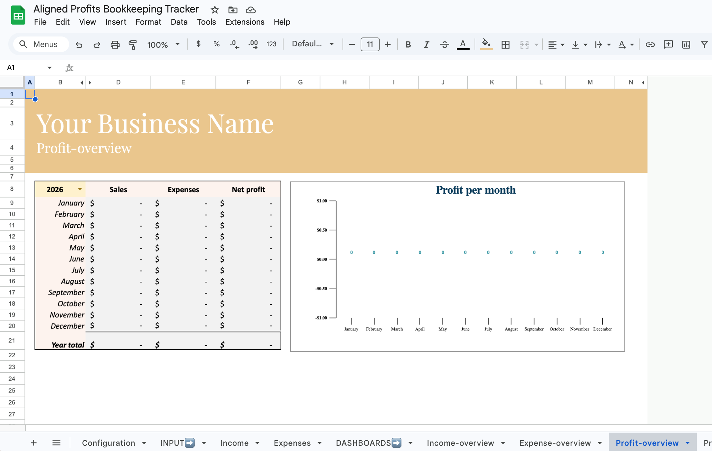
Task: Click the add sheet plus button
Action: [34, 443]
